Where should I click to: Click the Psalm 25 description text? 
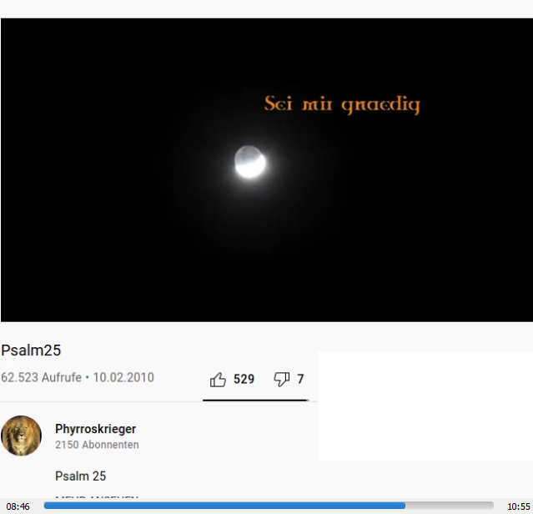tap(81, 476)
